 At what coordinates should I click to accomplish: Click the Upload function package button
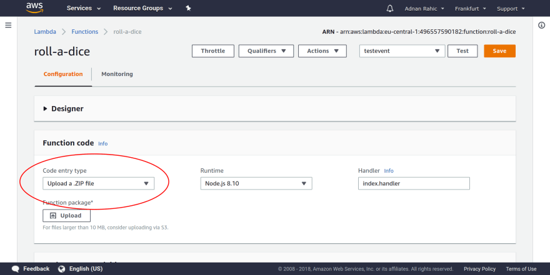click(x=67, y=216)
